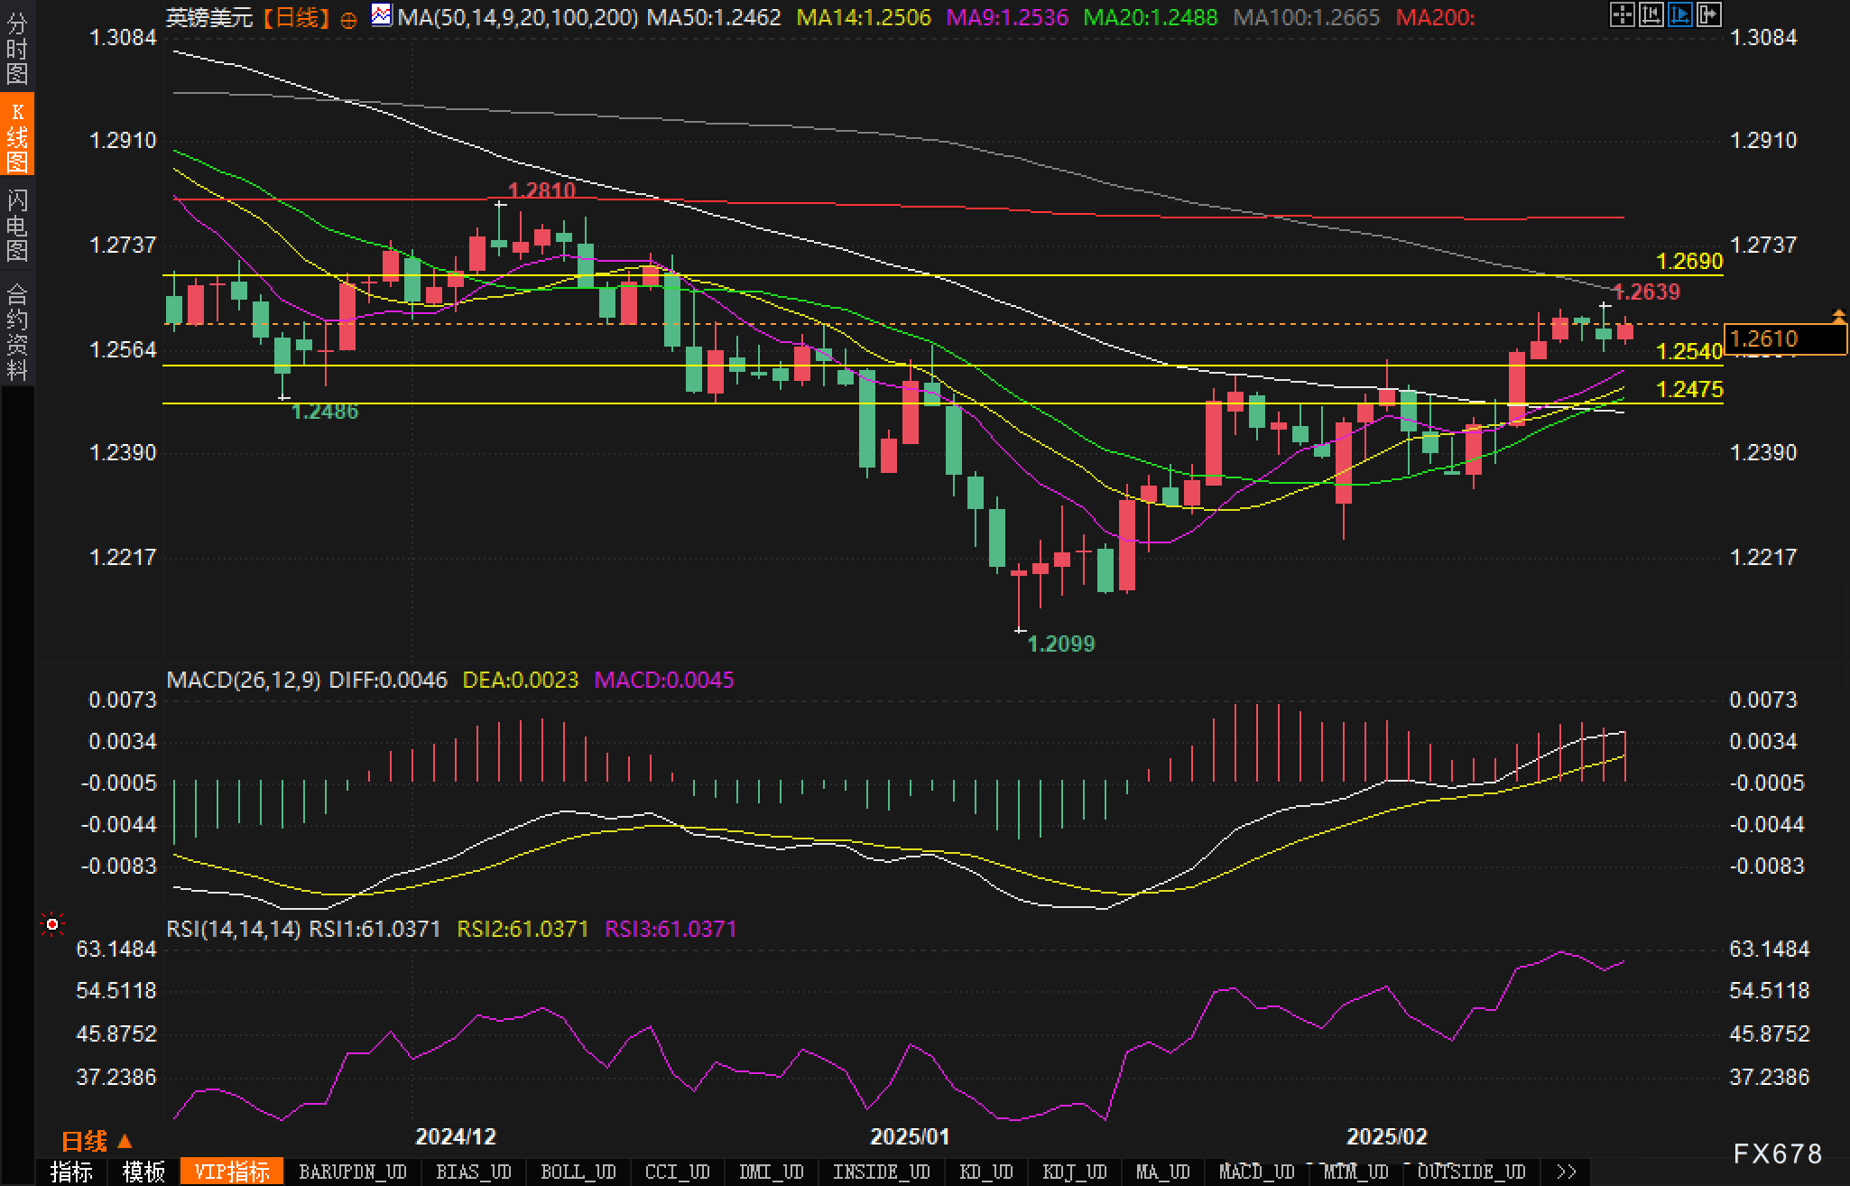
Task: Click the panel-with-right-arrow icon at top right
Action: [x=1708, y=14]
